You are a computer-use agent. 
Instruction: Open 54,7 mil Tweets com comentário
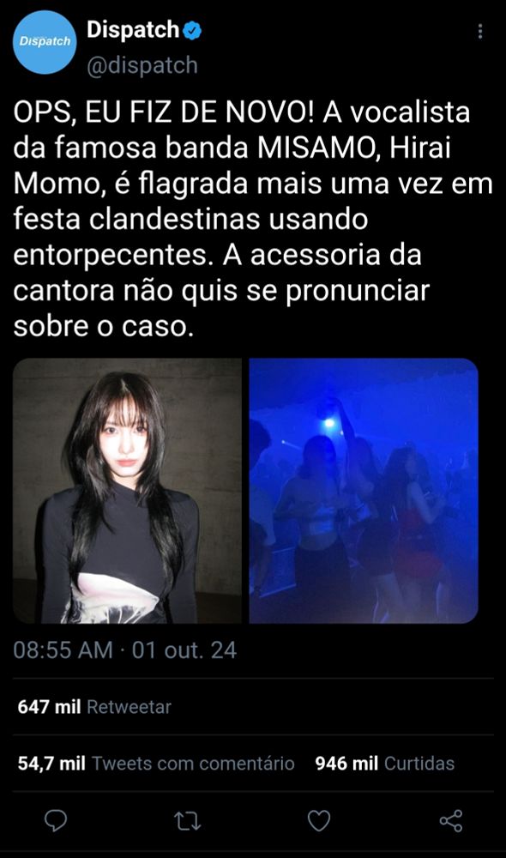(x=156, y=764)
